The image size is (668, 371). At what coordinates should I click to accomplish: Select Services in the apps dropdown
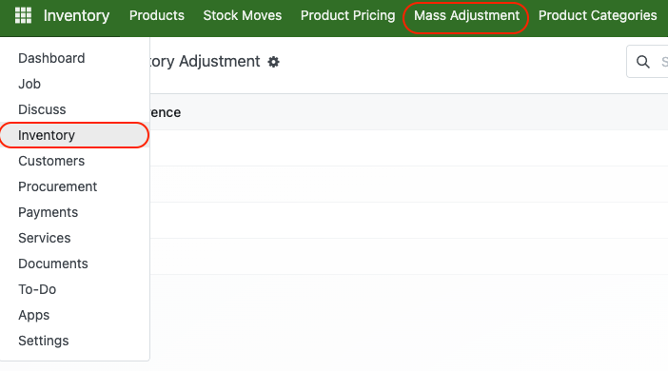click(74, 238)
